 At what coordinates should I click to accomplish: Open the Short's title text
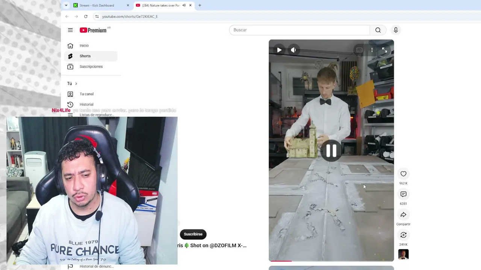point(212,246)
